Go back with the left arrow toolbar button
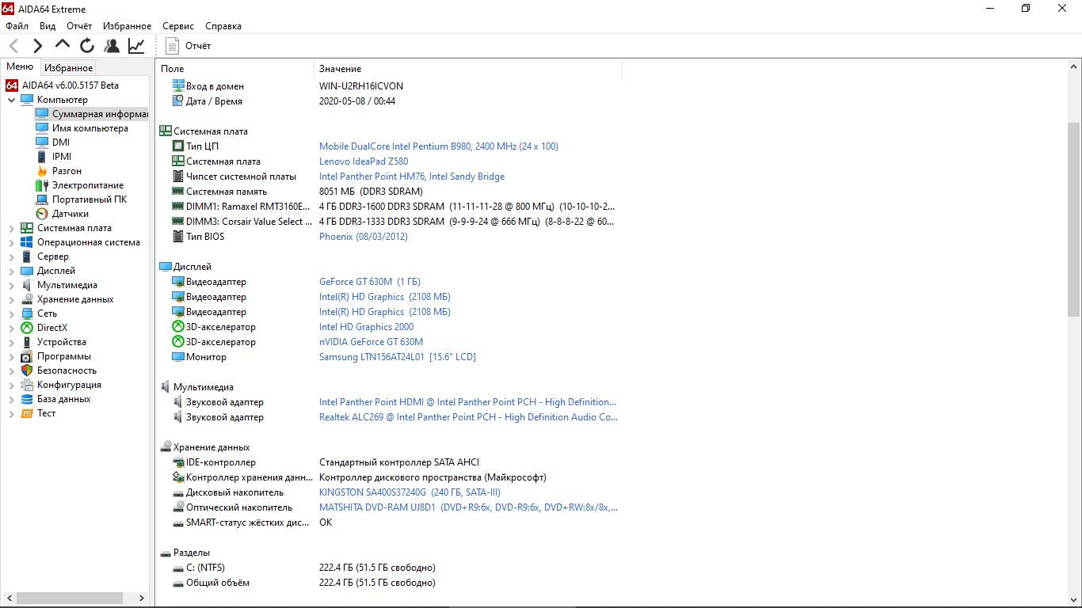 14,46
